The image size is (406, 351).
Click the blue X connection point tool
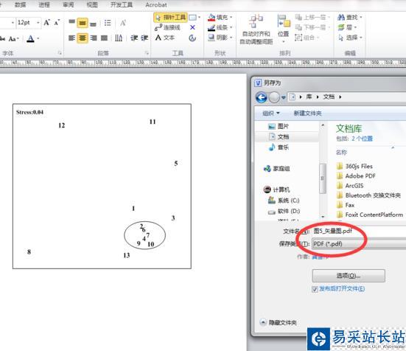pyautogui.click(x=192, y=27)
